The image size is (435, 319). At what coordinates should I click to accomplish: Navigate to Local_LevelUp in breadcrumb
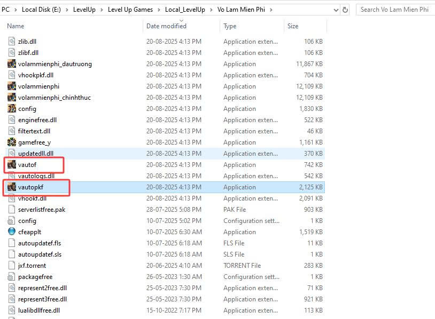coord(184,10)
